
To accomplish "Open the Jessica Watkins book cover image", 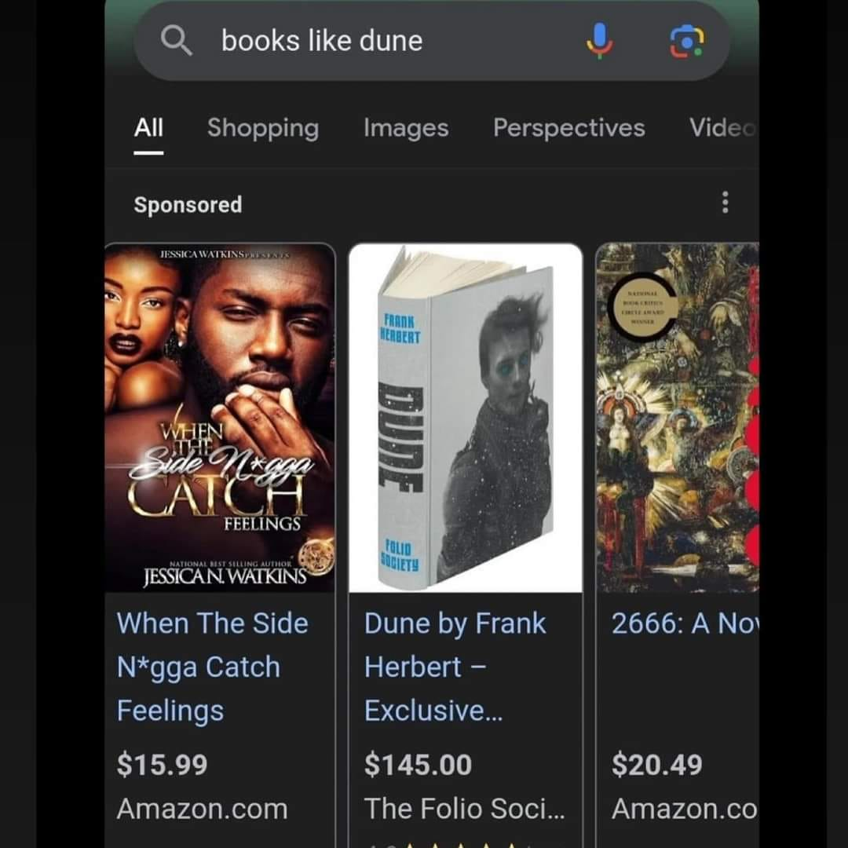I will 220,418.
